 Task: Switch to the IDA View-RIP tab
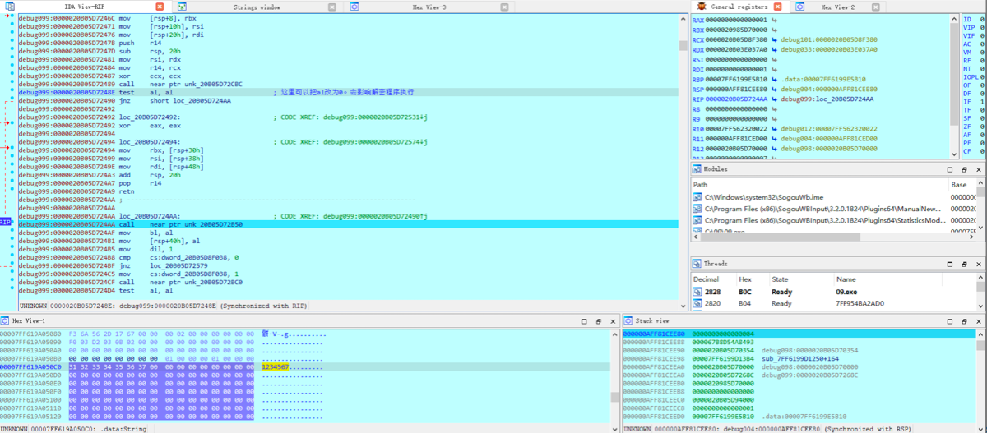point(86,7)
